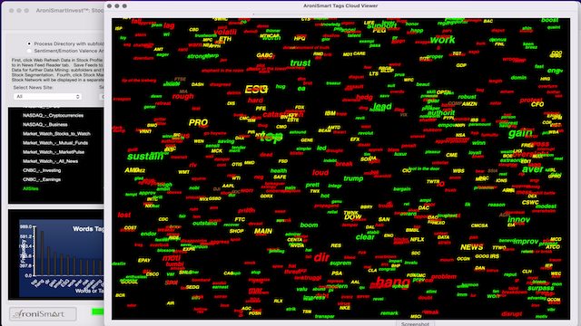Click the green 'authorit' tag
The height and width of the screenshot is (326, 581).
coord(441,113)
